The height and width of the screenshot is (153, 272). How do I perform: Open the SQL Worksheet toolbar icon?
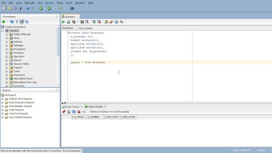click(x=61, y=8)
